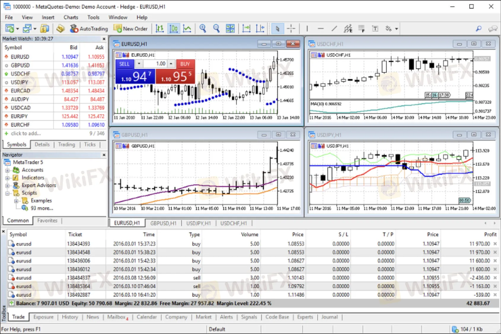Open the sell volume dropdown on EURUSD panel

click(139, 63)
